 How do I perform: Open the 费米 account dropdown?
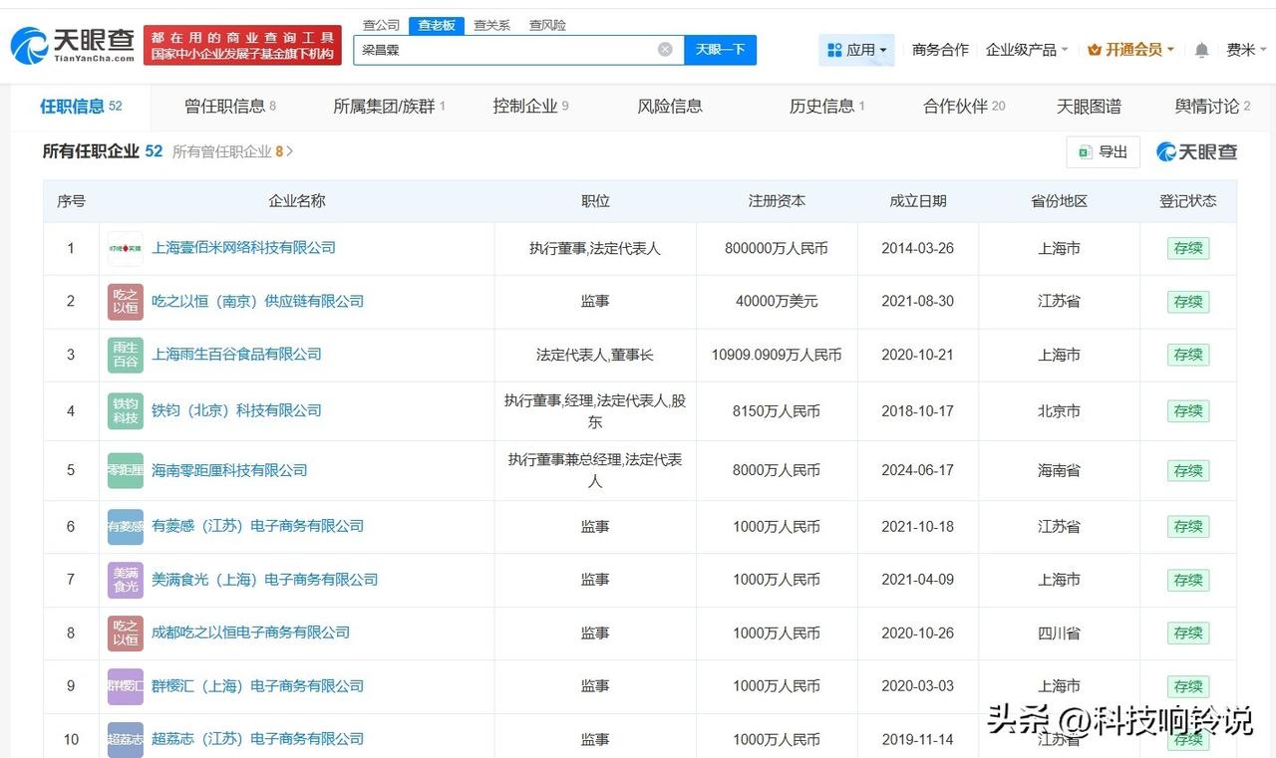pyautogui.click(x=1246, y=49)
